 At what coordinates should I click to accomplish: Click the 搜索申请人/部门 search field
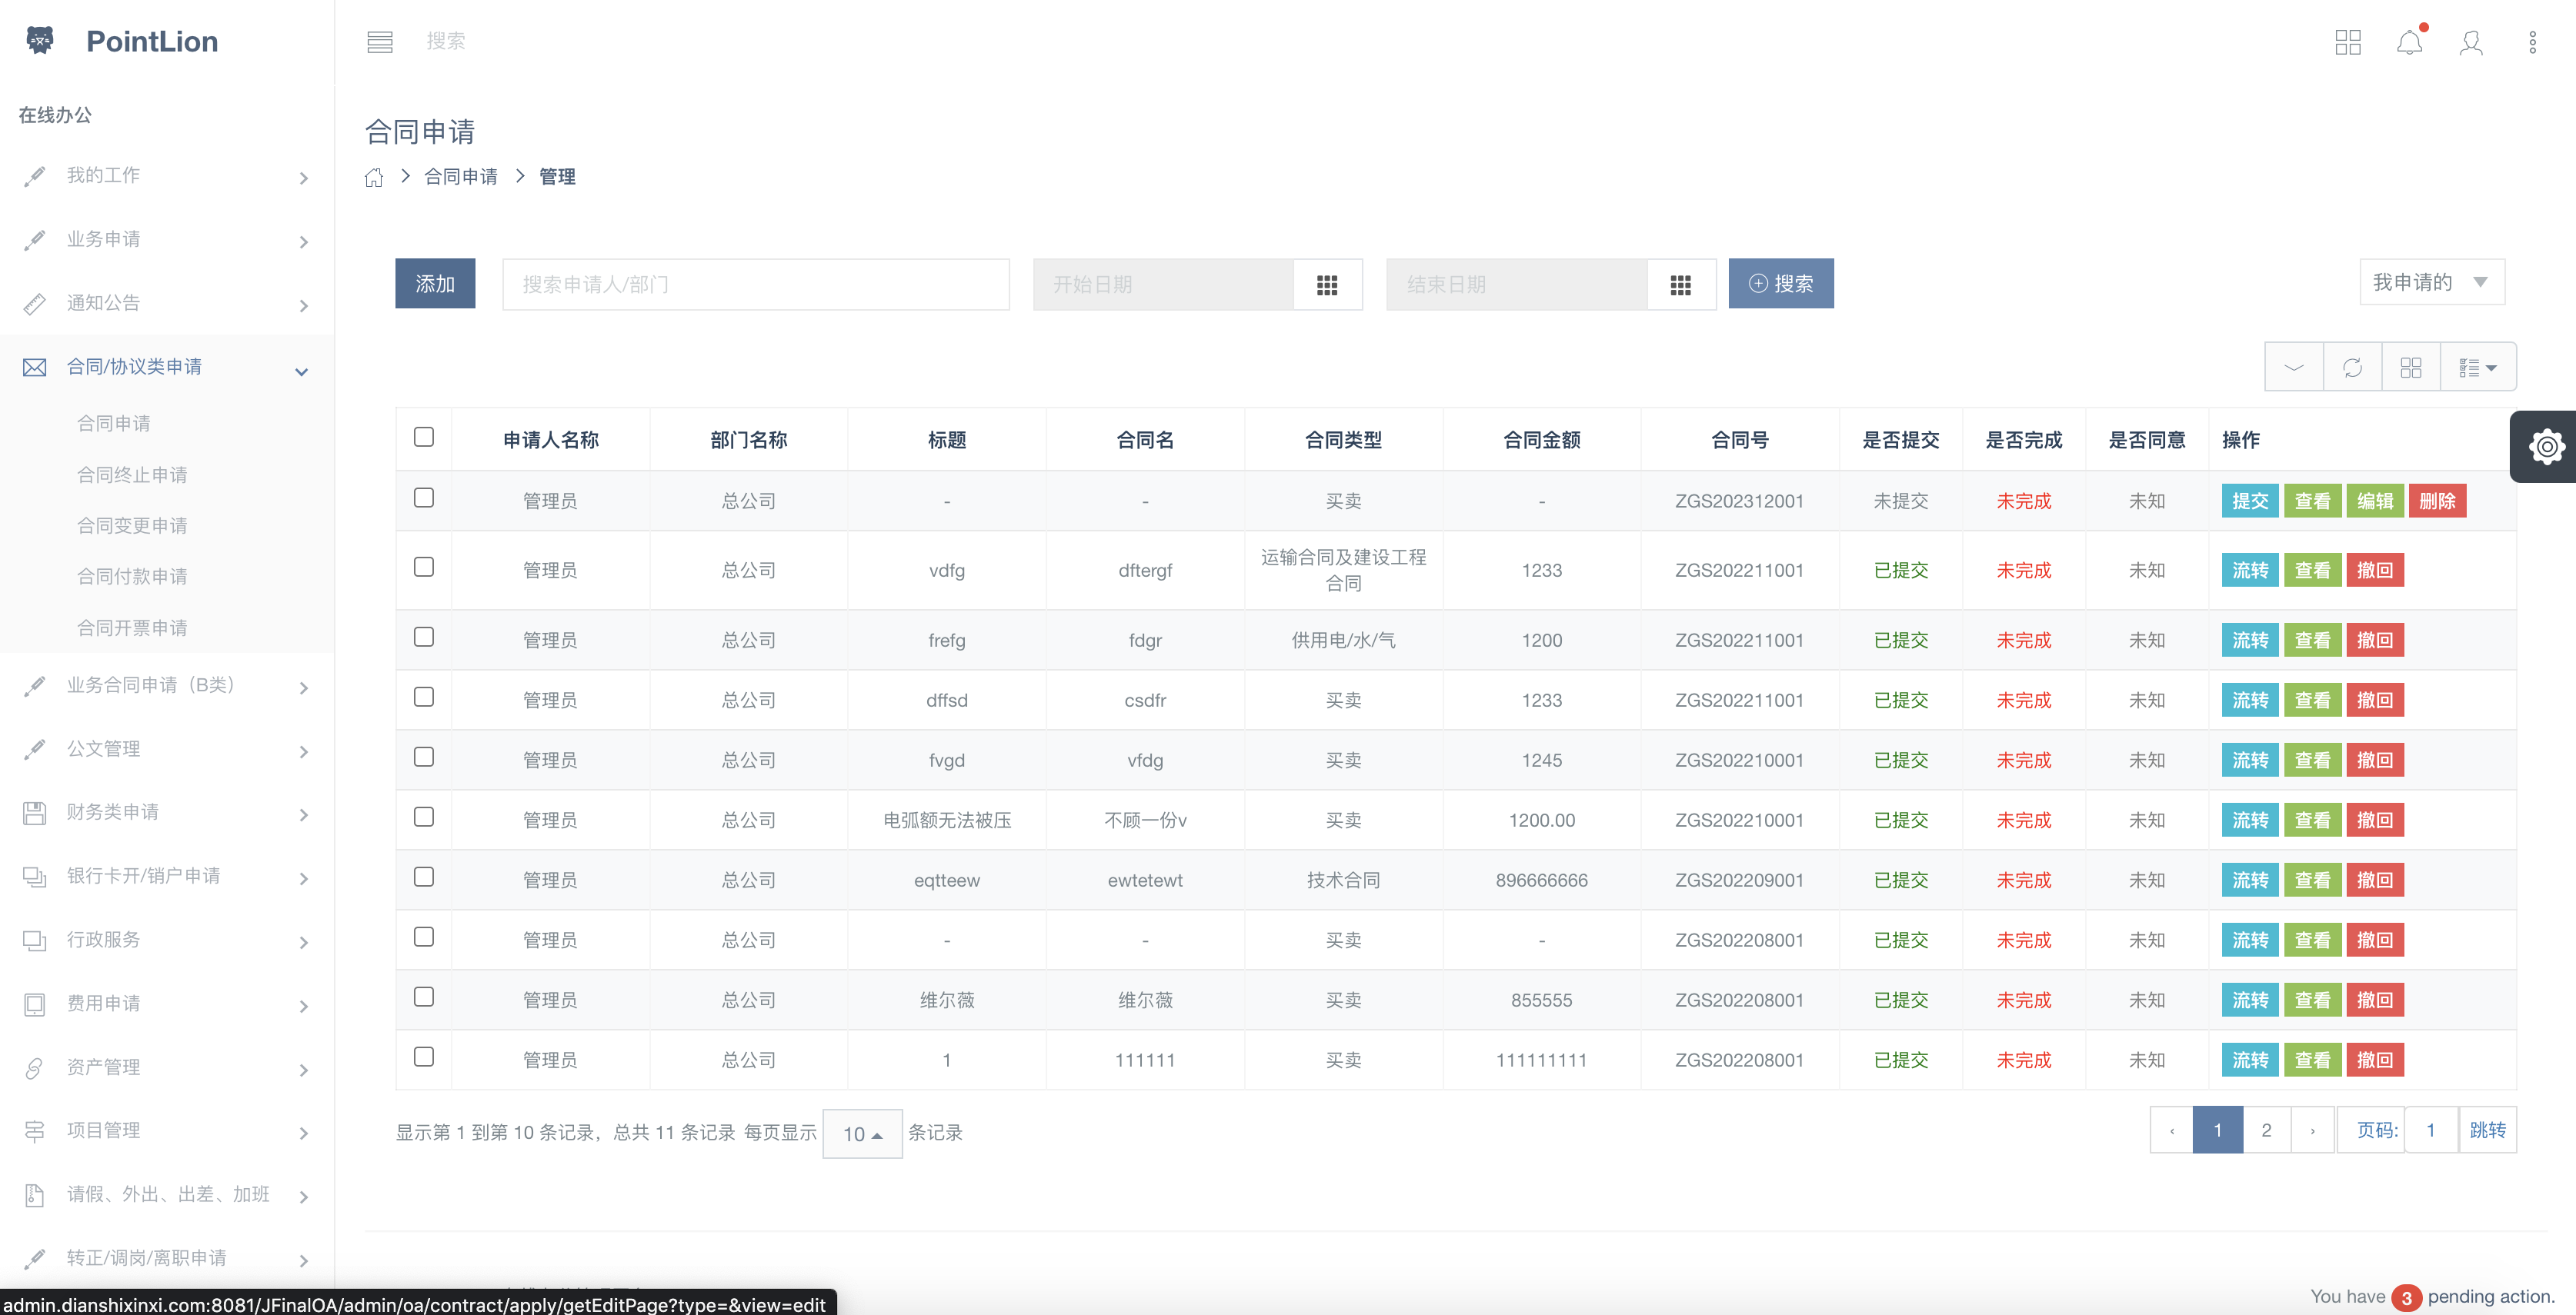[x=756, y=285]
